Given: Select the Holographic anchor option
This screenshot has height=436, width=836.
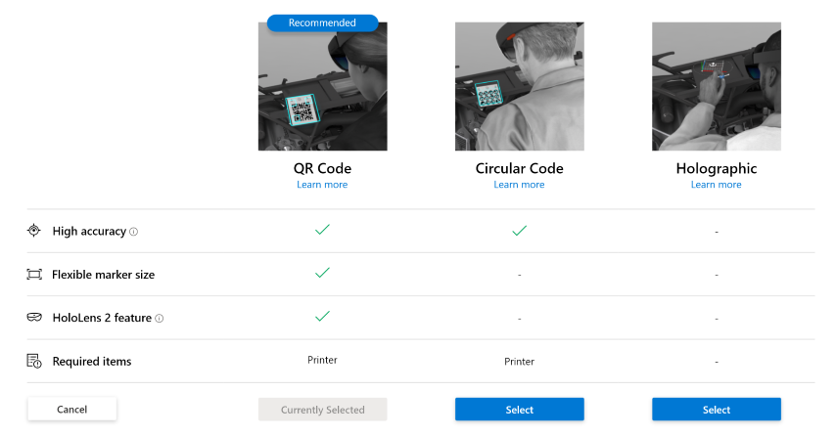Looking at the screenshot, I should (716, 410).
